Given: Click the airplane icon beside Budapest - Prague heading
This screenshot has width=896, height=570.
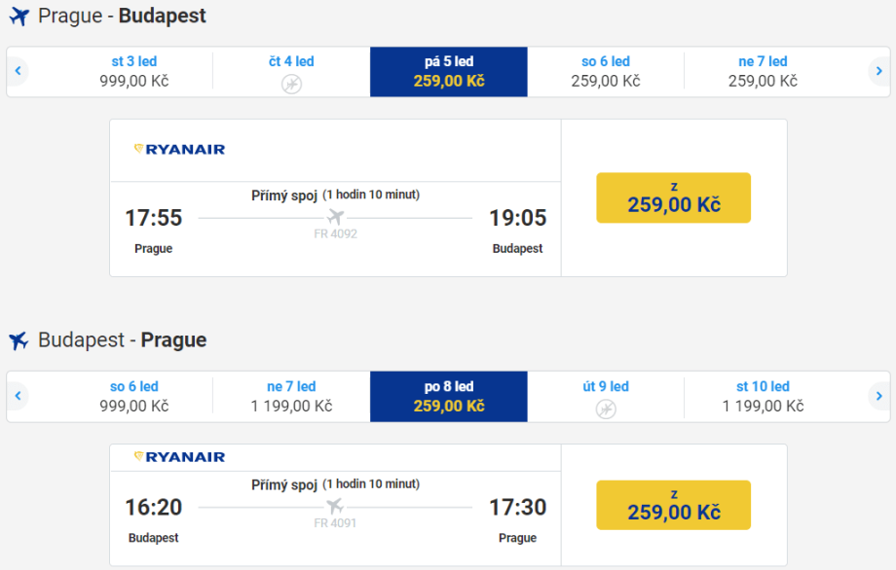Looking at the screenshot, I should tap(19, 340).
